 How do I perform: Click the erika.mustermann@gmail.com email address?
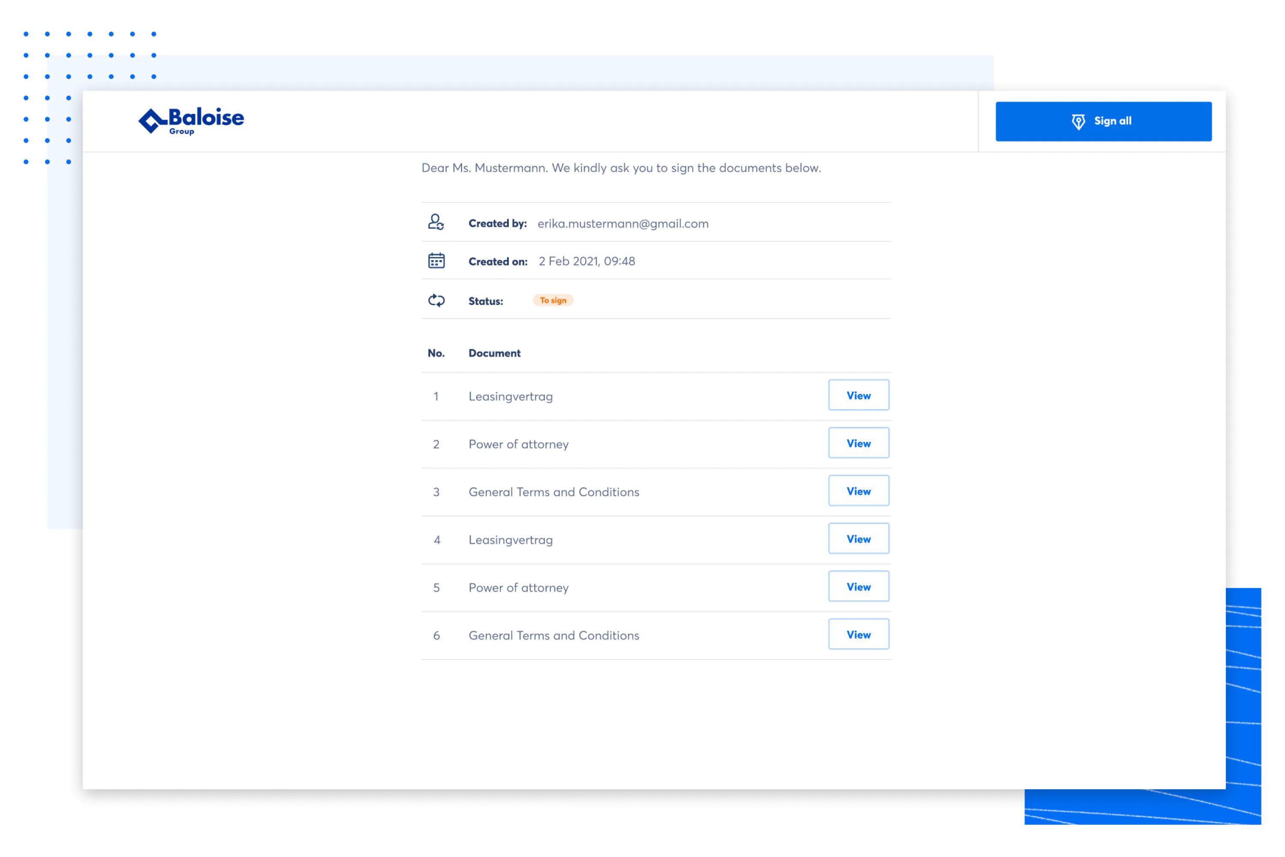pyautogui.click(x=623, y=224)
